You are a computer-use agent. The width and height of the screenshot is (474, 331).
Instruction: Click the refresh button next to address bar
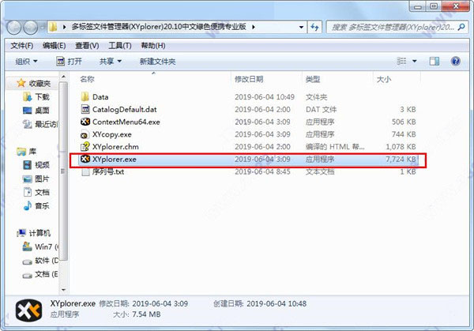tap(314, 27)
